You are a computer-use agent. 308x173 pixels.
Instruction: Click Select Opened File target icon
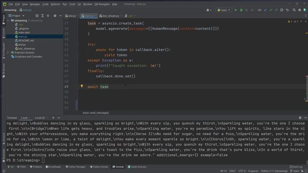37,16
